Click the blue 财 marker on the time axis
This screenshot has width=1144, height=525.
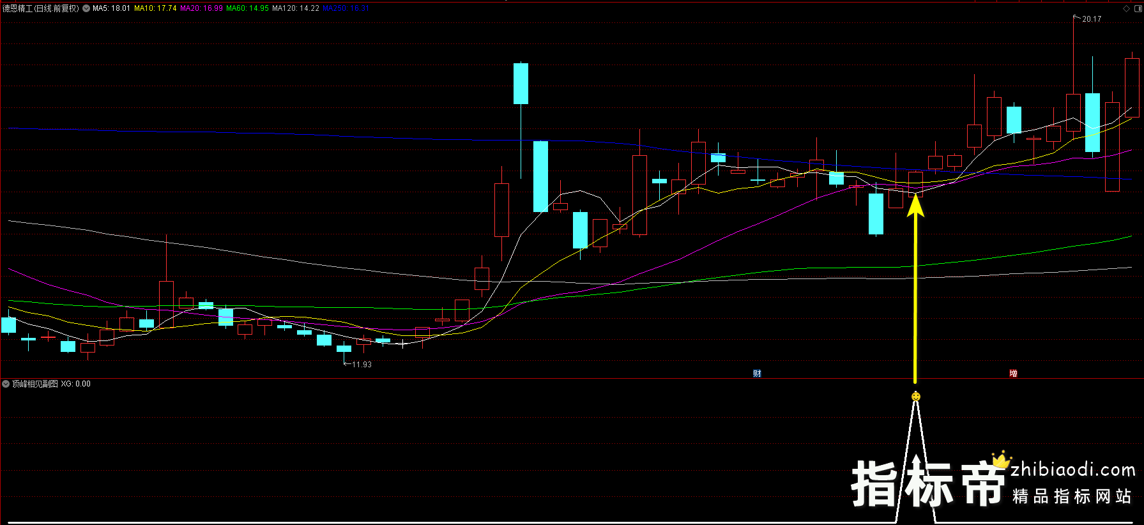[x=757, y=374]
